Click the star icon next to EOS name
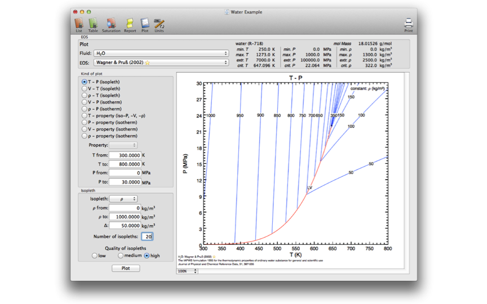 click(x=148, y=63)
